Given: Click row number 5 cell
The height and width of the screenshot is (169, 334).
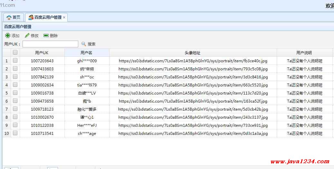Looking at the screenshot, I should point(7,93).
